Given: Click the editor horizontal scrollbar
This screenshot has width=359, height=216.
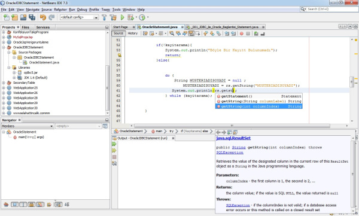Looking at the screenshot, I should click(x=232, y=126).
